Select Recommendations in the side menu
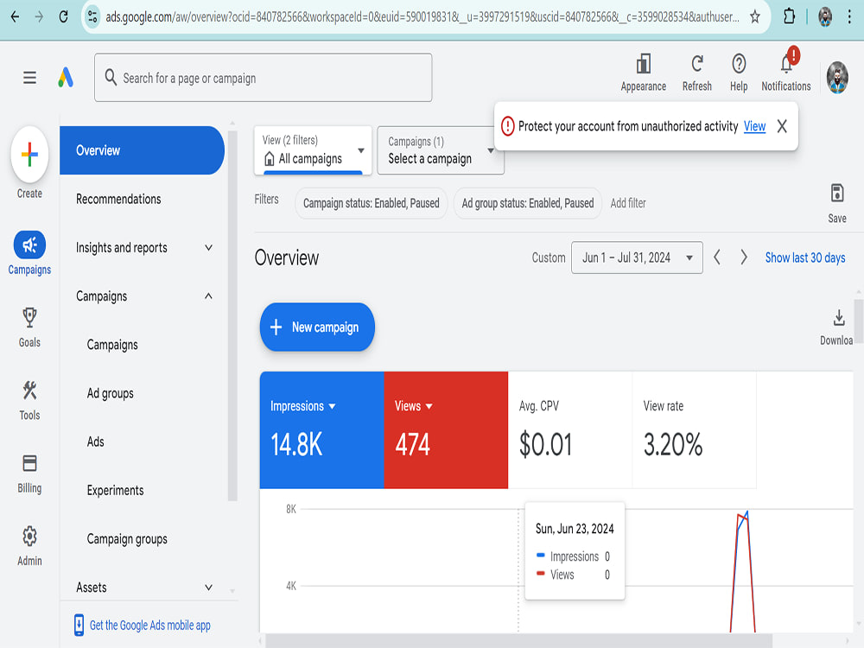The height and width of the screenshot is (648, 864). pos(118,200)
